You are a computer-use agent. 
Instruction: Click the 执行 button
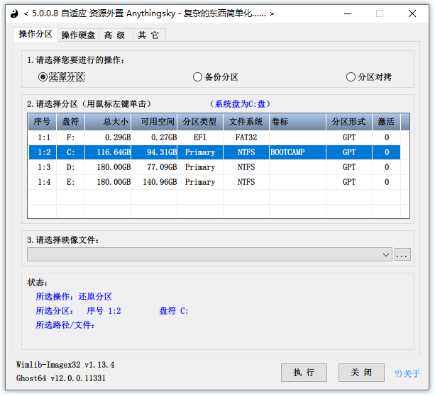pyautogui.click(x=304, y=373)
